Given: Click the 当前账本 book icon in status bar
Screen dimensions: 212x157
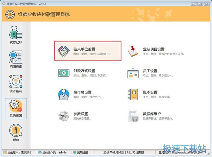Looking at the screenshot, I should [5, 152].
